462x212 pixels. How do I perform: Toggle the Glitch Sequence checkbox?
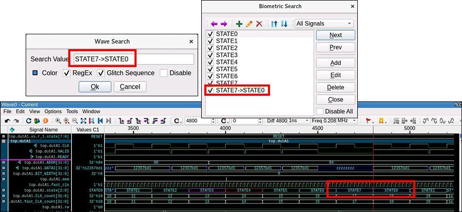click(101, 73)
